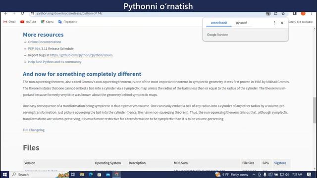Click the Files heading

tap(31, 148)
